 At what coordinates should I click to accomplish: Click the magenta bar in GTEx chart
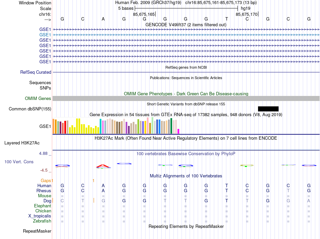pos(179,131)
